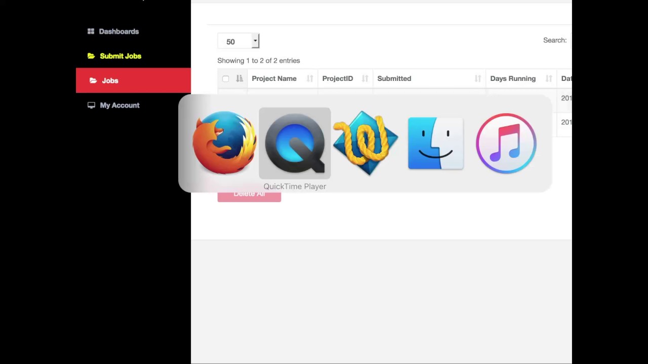
Task: Click the My Account monitor icon
Action: 91,105
